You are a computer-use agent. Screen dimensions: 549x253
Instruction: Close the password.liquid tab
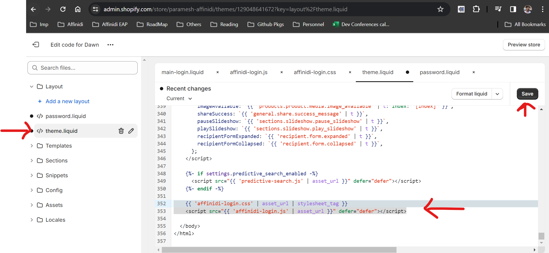click(x=474, y=72)
